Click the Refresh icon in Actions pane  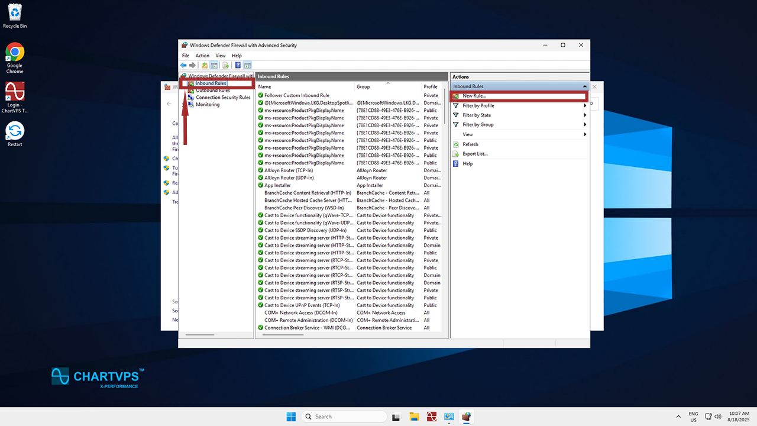456,144
